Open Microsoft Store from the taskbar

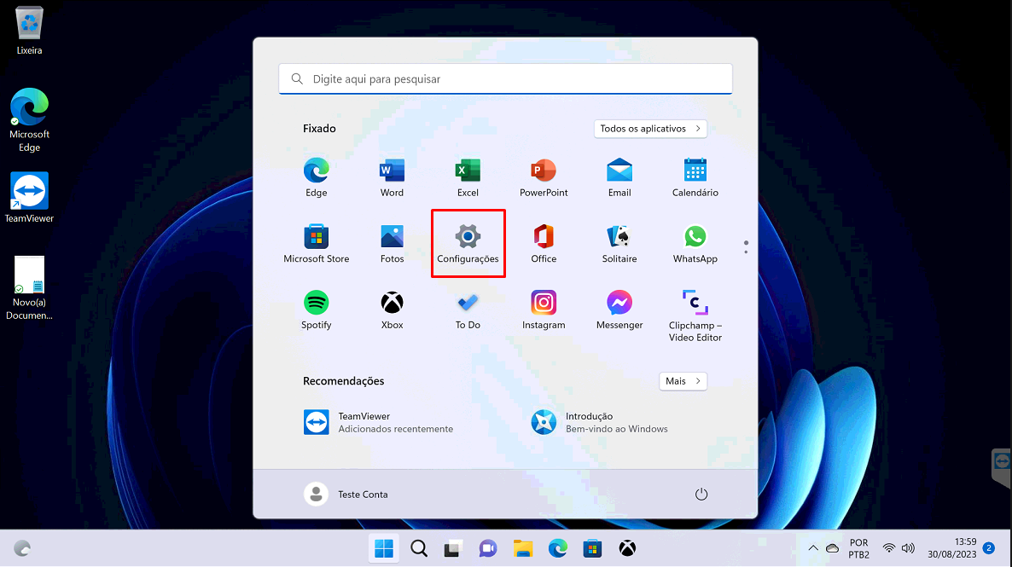point(592,548)
